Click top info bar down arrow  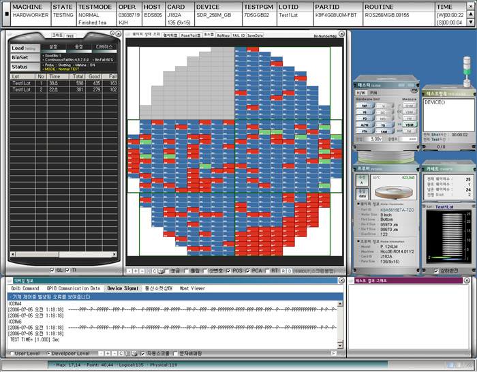(471, 22)
